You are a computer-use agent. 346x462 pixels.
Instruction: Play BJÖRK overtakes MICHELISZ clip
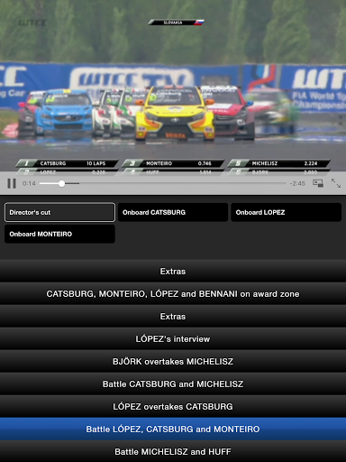(173, 361)
